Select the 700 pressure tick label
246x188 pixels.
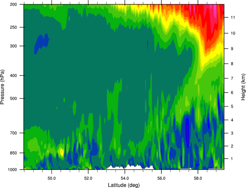[13, 133]
